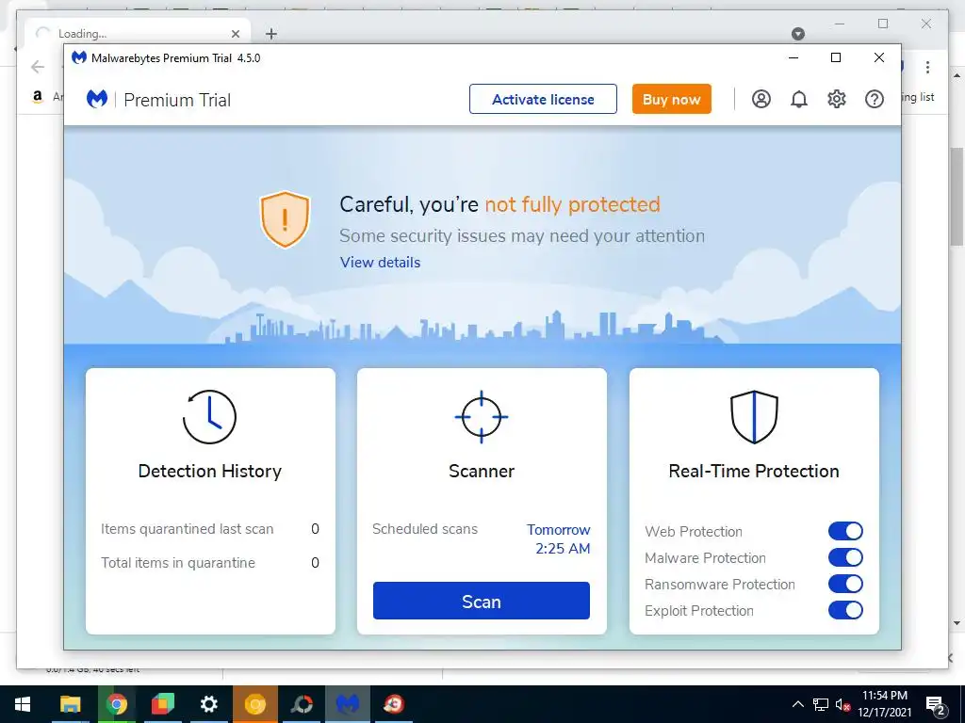Open Chrome Canary yellow taskbar icon
The height and width of the screenshot is (723, 965).
pos(254,704)
